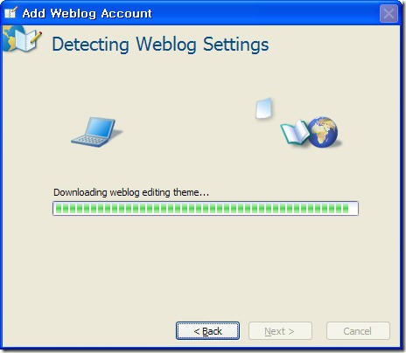
Task: Click the empty end of the progress bar
Action: pos(353,209)
